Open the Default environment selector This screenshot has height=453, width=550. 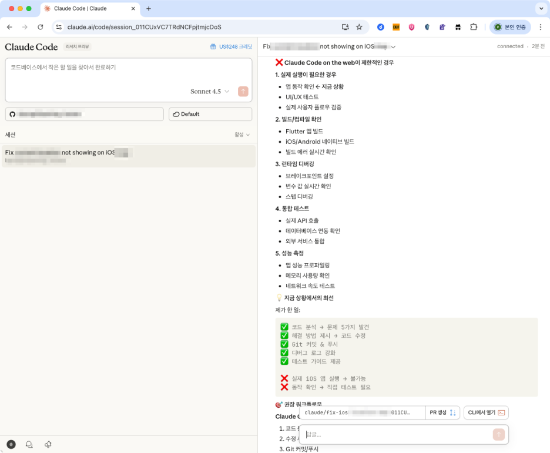210,114
